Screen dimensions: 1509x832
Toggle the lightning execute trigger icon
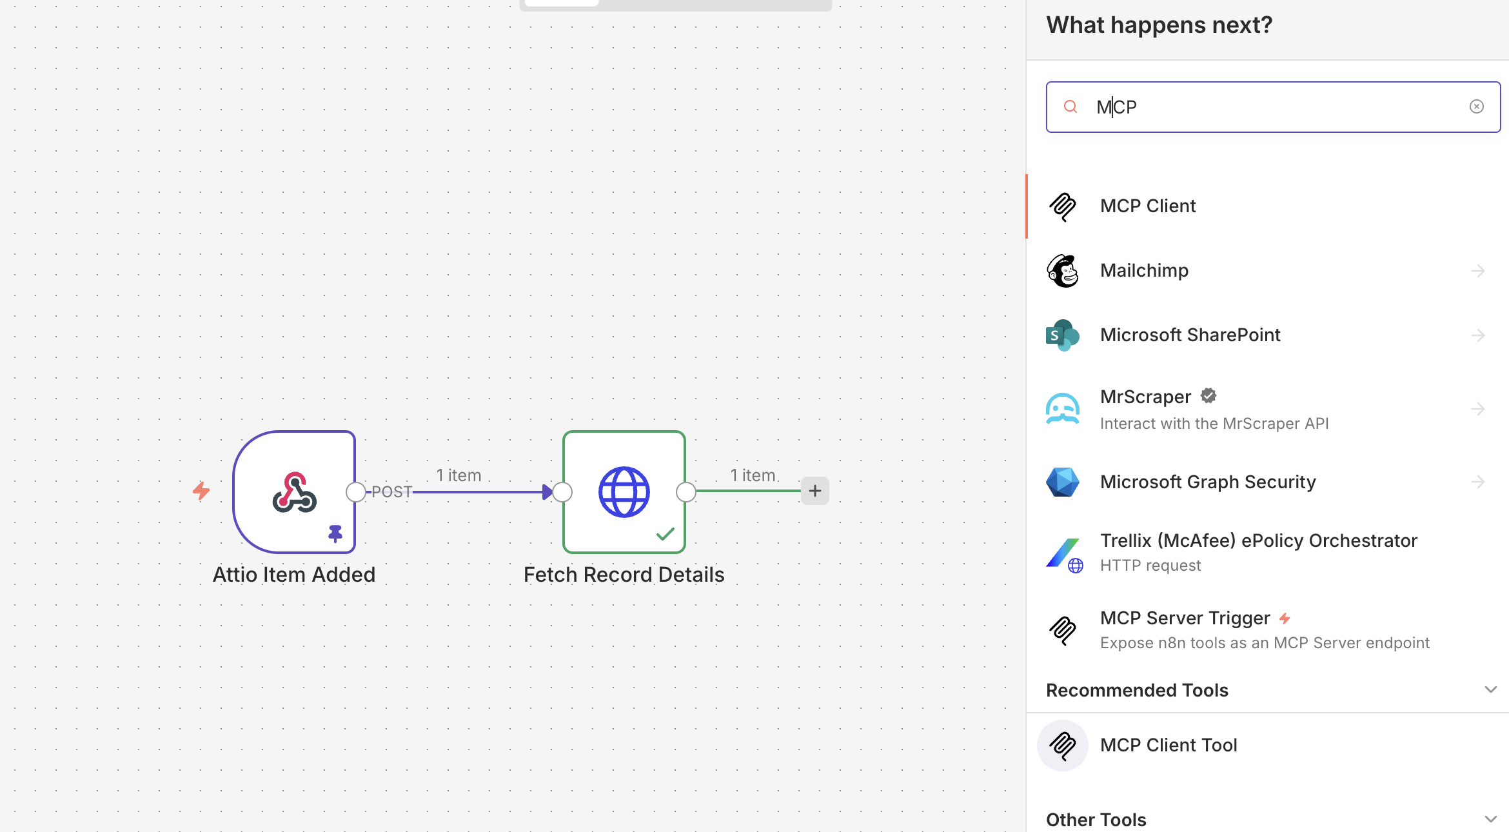coord(201,491)
